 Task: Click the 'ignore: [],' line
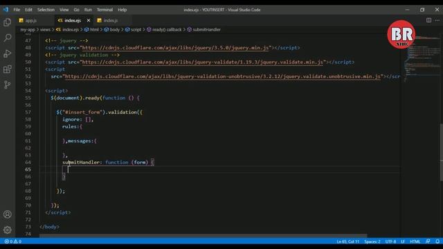click(78, 120)
